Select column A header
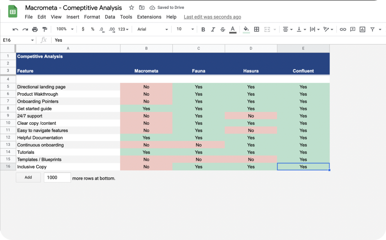The height and width of the screenshot is (240, 386). coord(68,48)
